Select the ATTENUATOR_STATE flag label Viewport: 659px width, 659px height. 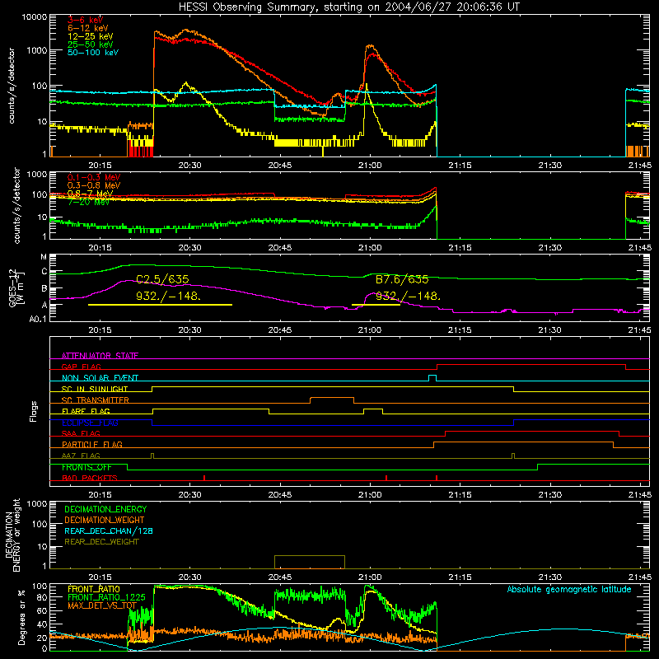100,356
